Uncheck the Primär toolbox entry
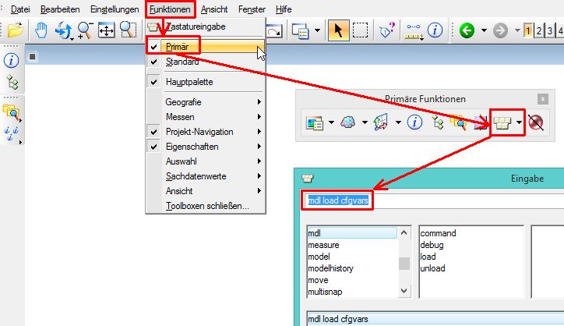 pyautogui.click(x=206, y=47)
